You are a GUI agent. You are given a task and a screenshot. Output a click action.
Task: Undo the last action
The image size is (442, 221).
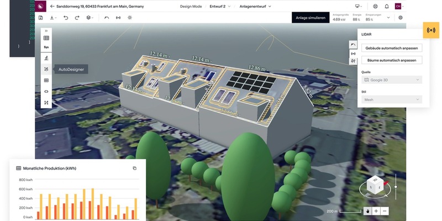click(66, 18)
